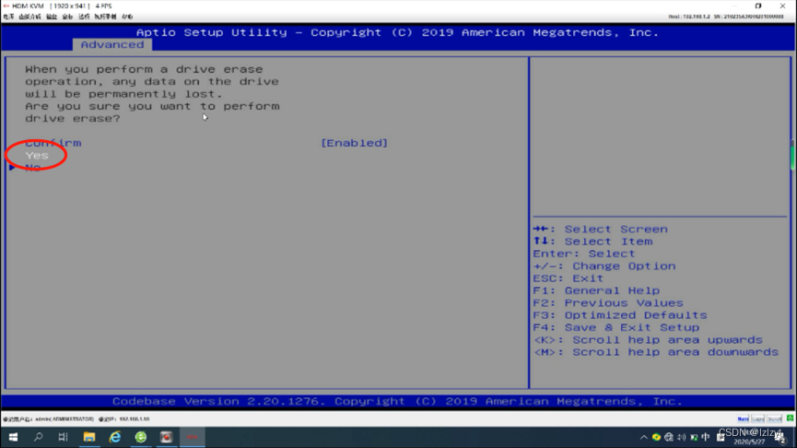Screen dimensions: 797x448
Task: Open the seventh KVM menu item
Action: (x=127, y=17)
